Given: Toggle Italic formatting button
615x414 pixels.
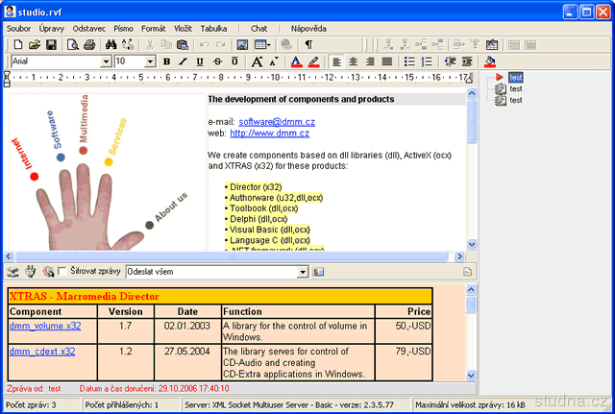Looking at the screenshot, I should [x=183, y=61].
